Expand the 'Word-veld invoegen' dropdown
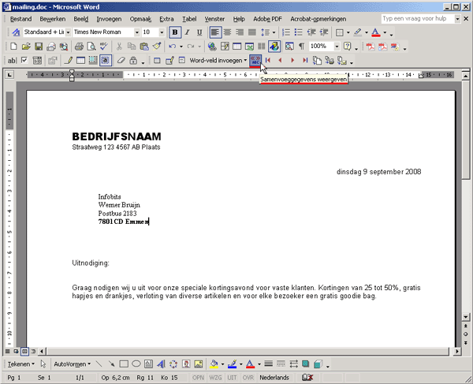This screenshot has height=384, width=473. tap(245, 60)
